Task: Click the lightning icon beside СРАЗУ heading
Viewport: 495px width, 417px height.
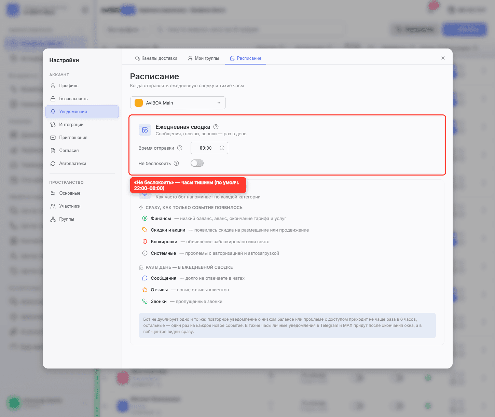Action: [x=141, y=208]
